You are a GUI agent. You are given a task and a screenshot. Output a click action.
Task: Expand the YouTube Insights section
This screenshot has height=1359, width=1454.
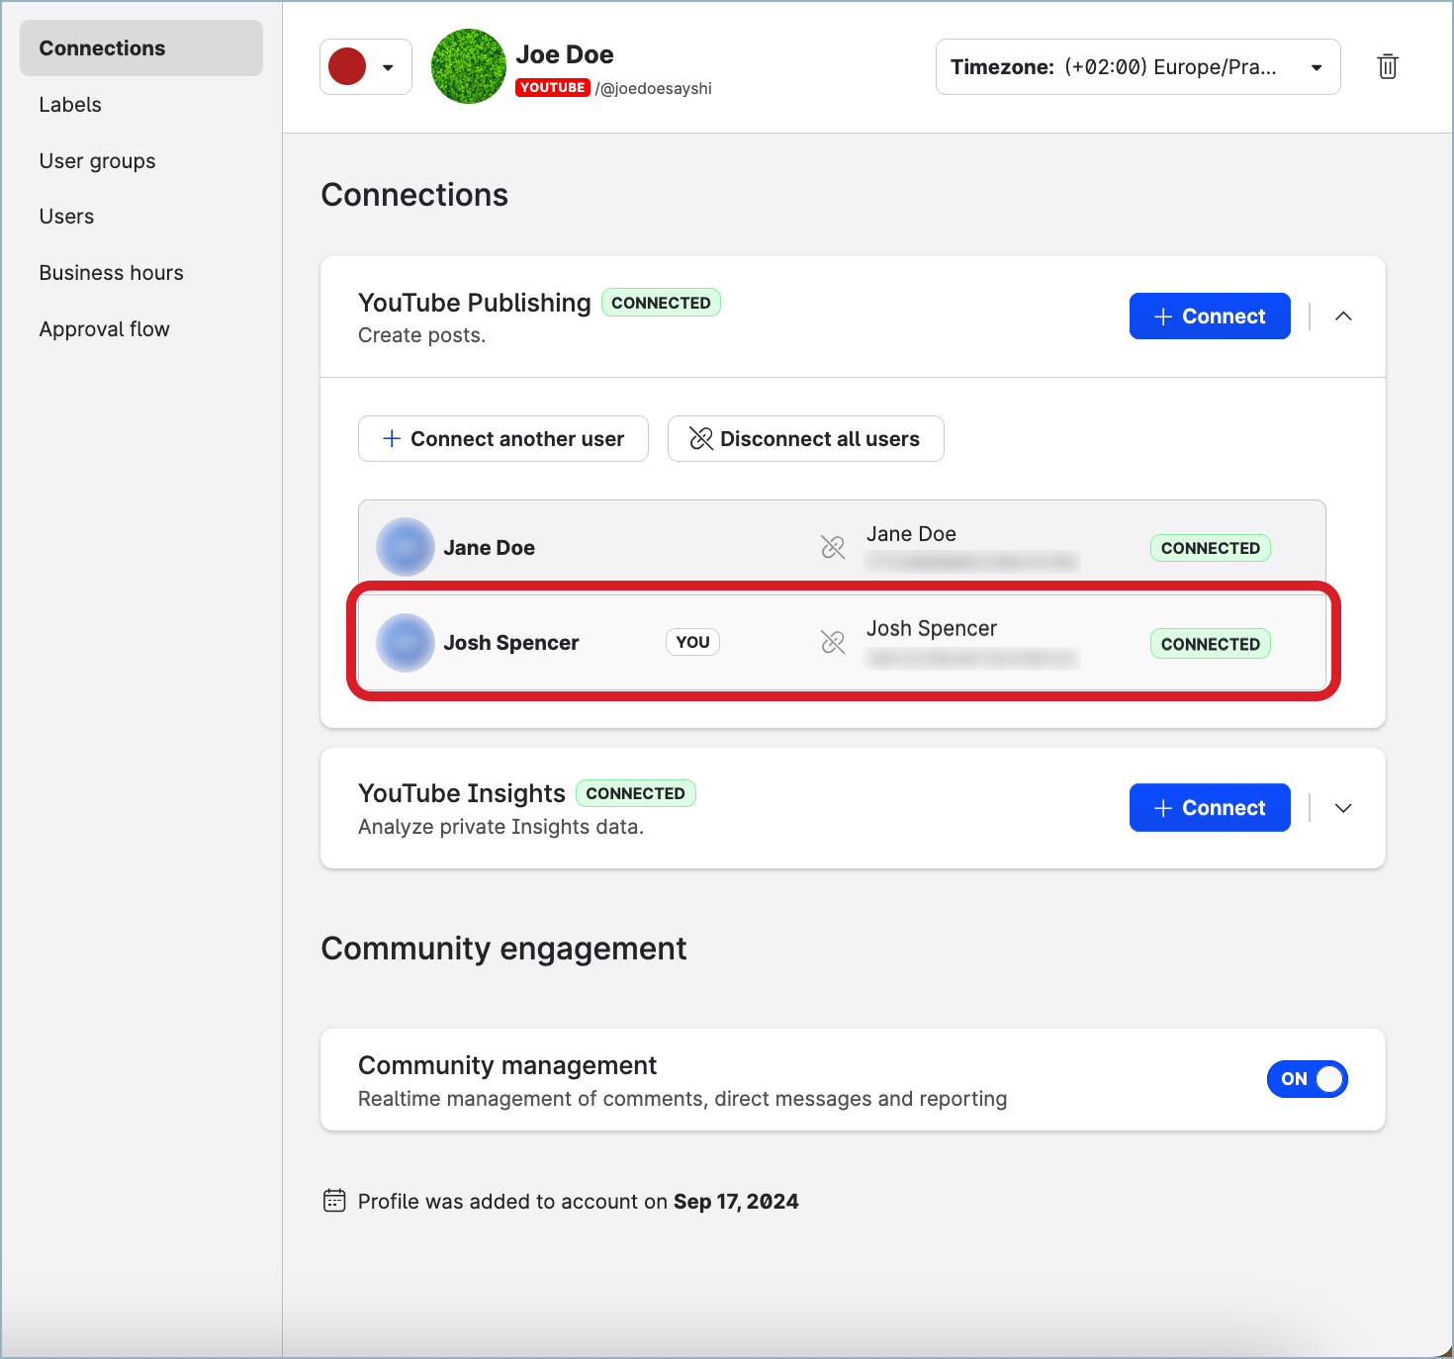coord(1343,808)
